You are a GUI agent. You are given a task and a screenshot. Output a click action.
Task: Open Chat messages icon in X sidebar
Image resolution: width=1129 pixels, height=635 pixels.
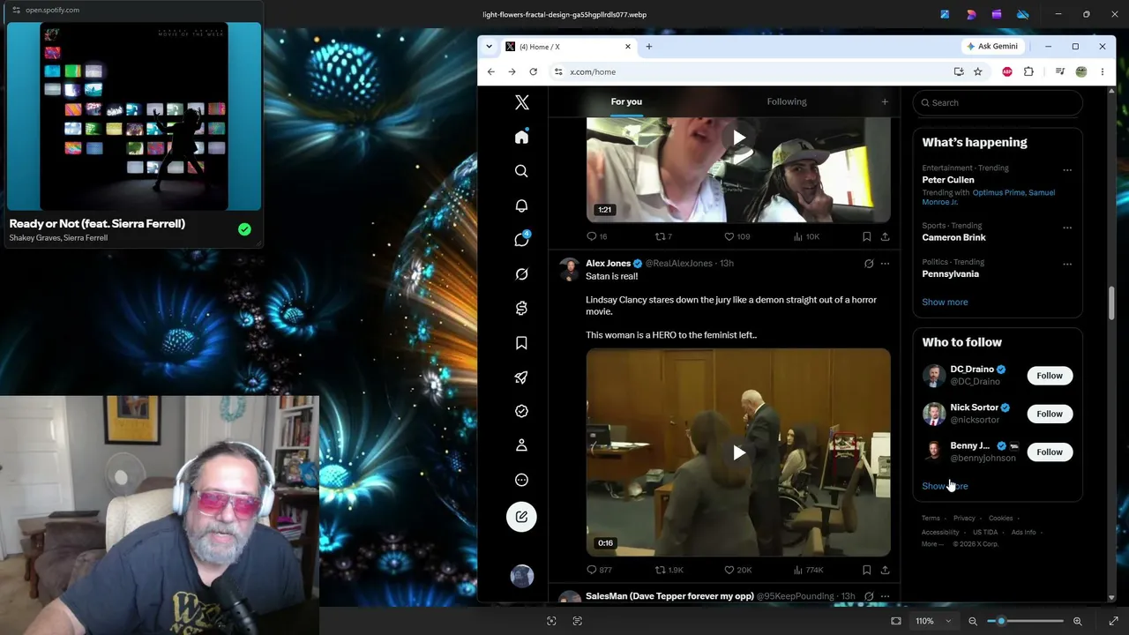[521, 239]
